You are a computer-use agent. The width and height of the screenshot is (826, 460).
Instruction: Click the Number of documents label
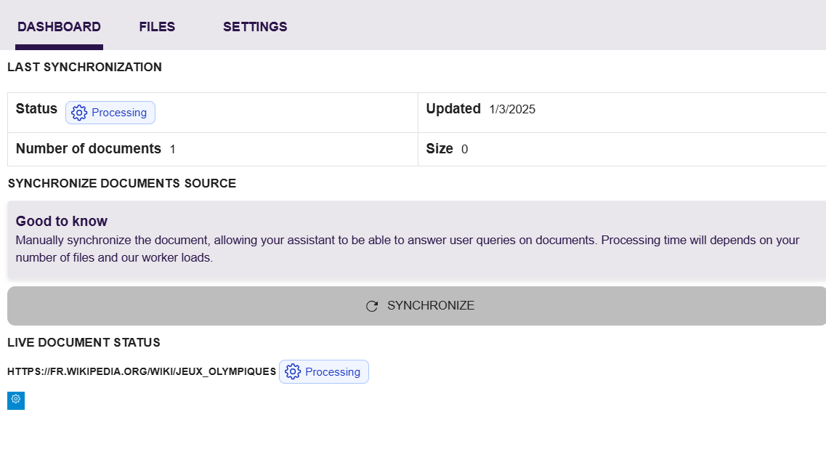pyautogui.click(x=89, y=148)
